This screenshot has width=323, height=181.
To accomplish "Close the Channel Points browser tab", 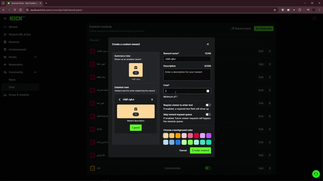I will tap(40, 3).
